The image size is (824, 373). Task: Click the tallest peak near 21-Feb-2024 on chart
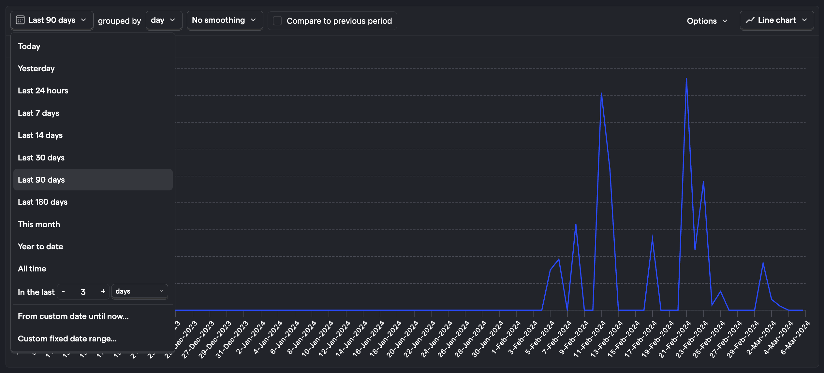(x=686, y=79)
